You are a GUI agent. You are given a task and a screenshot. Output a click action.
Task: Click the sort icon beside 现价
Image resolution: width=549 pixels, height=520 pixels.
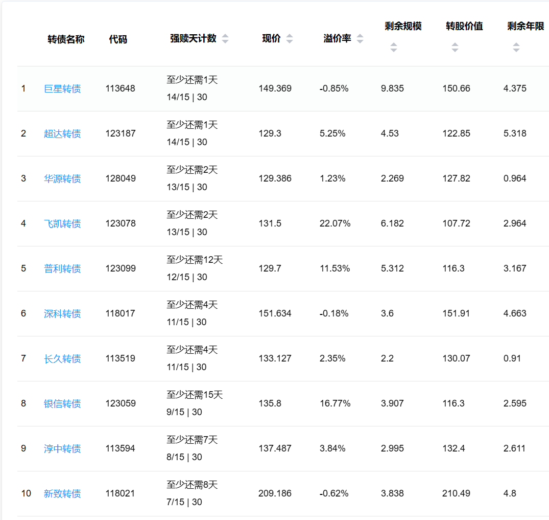click(290, 39)
